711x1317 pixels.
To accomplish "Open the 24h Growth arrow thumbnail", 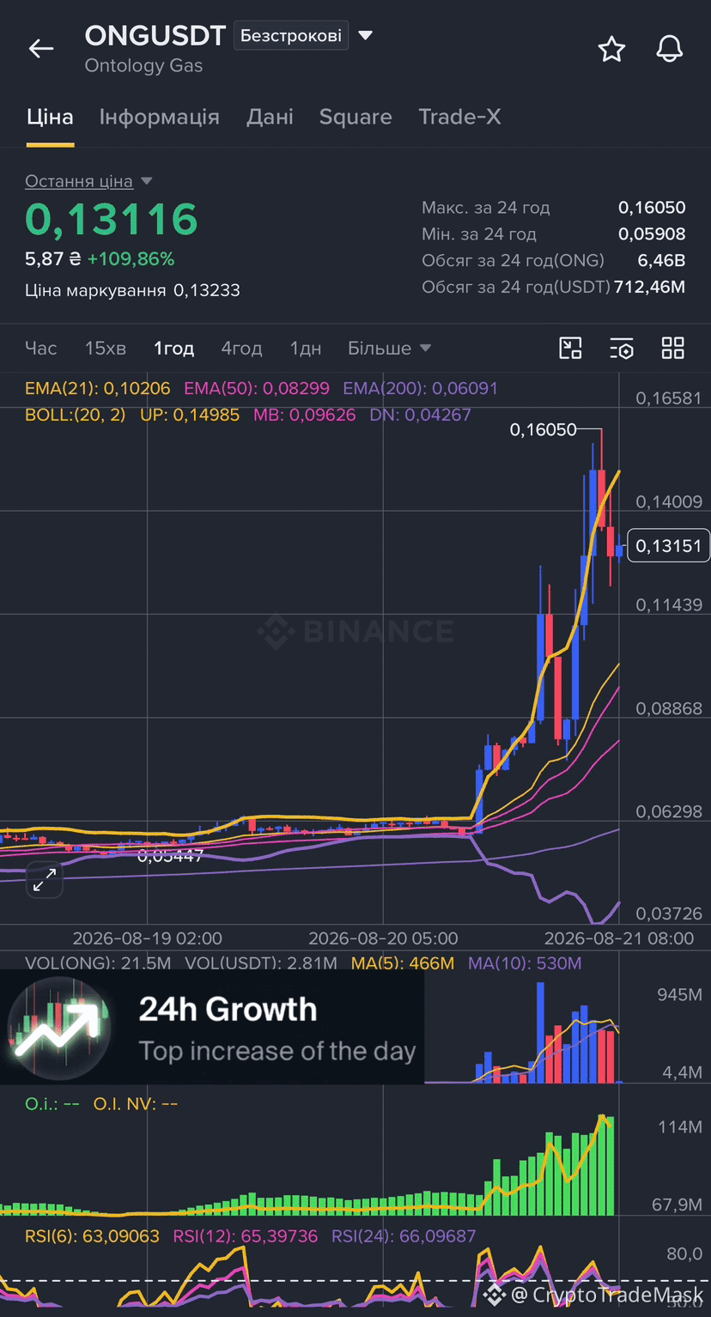I will coord(59,1027).
